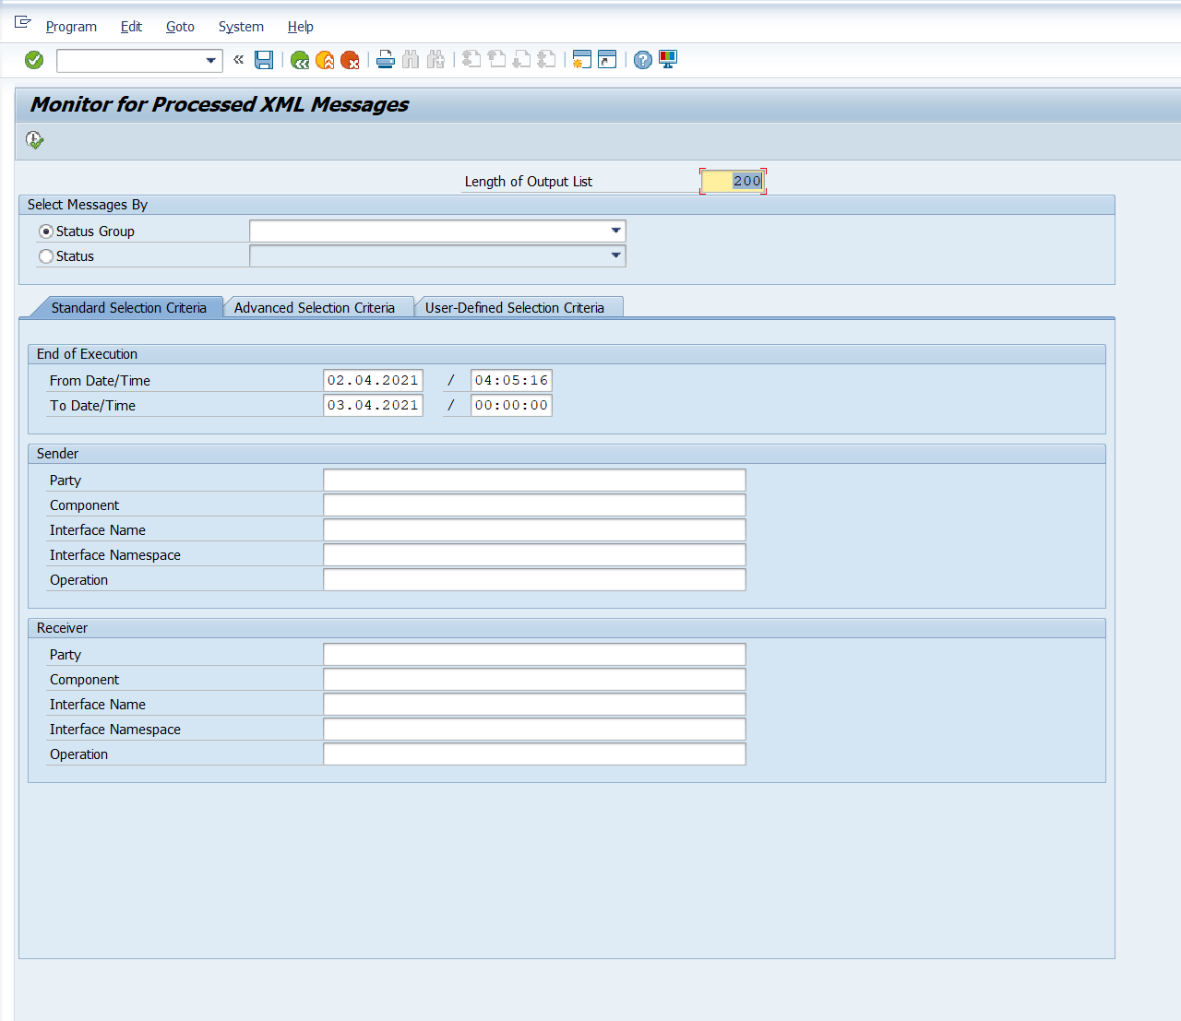
Task: Click the Customize Local Layout monitor icon
Action: (668, 60)
